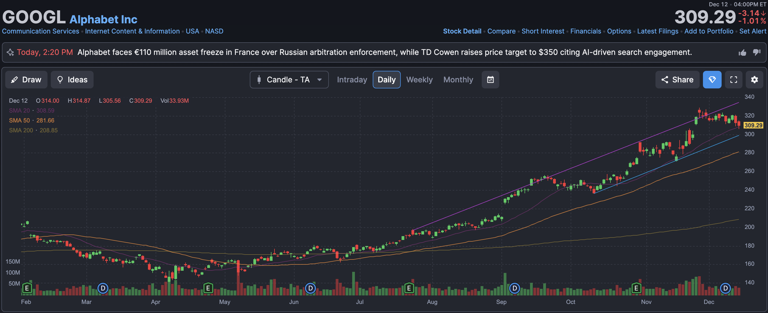768x313 pixels.
Task: Open the Ideas menu
Action: (x=72, y=80)
